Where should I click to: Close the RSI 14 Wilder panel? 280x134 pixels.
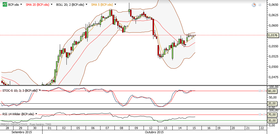coord(264,114)
